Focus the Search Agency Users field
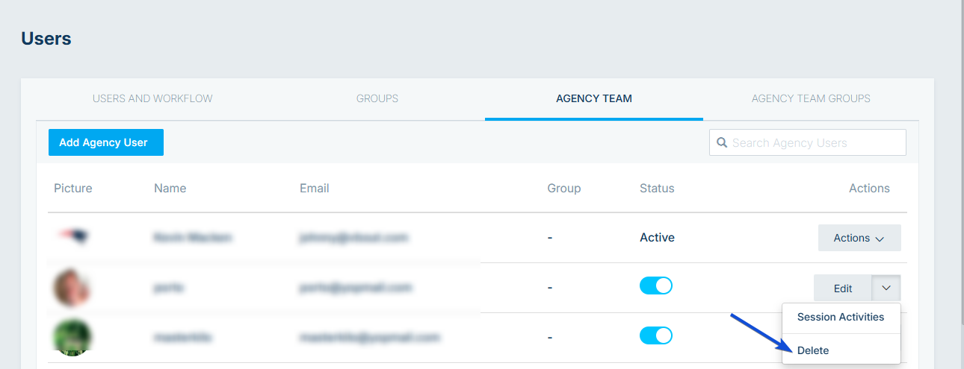Screen dimensions: 964x369 pyautogui.click(x=808, y=142)
